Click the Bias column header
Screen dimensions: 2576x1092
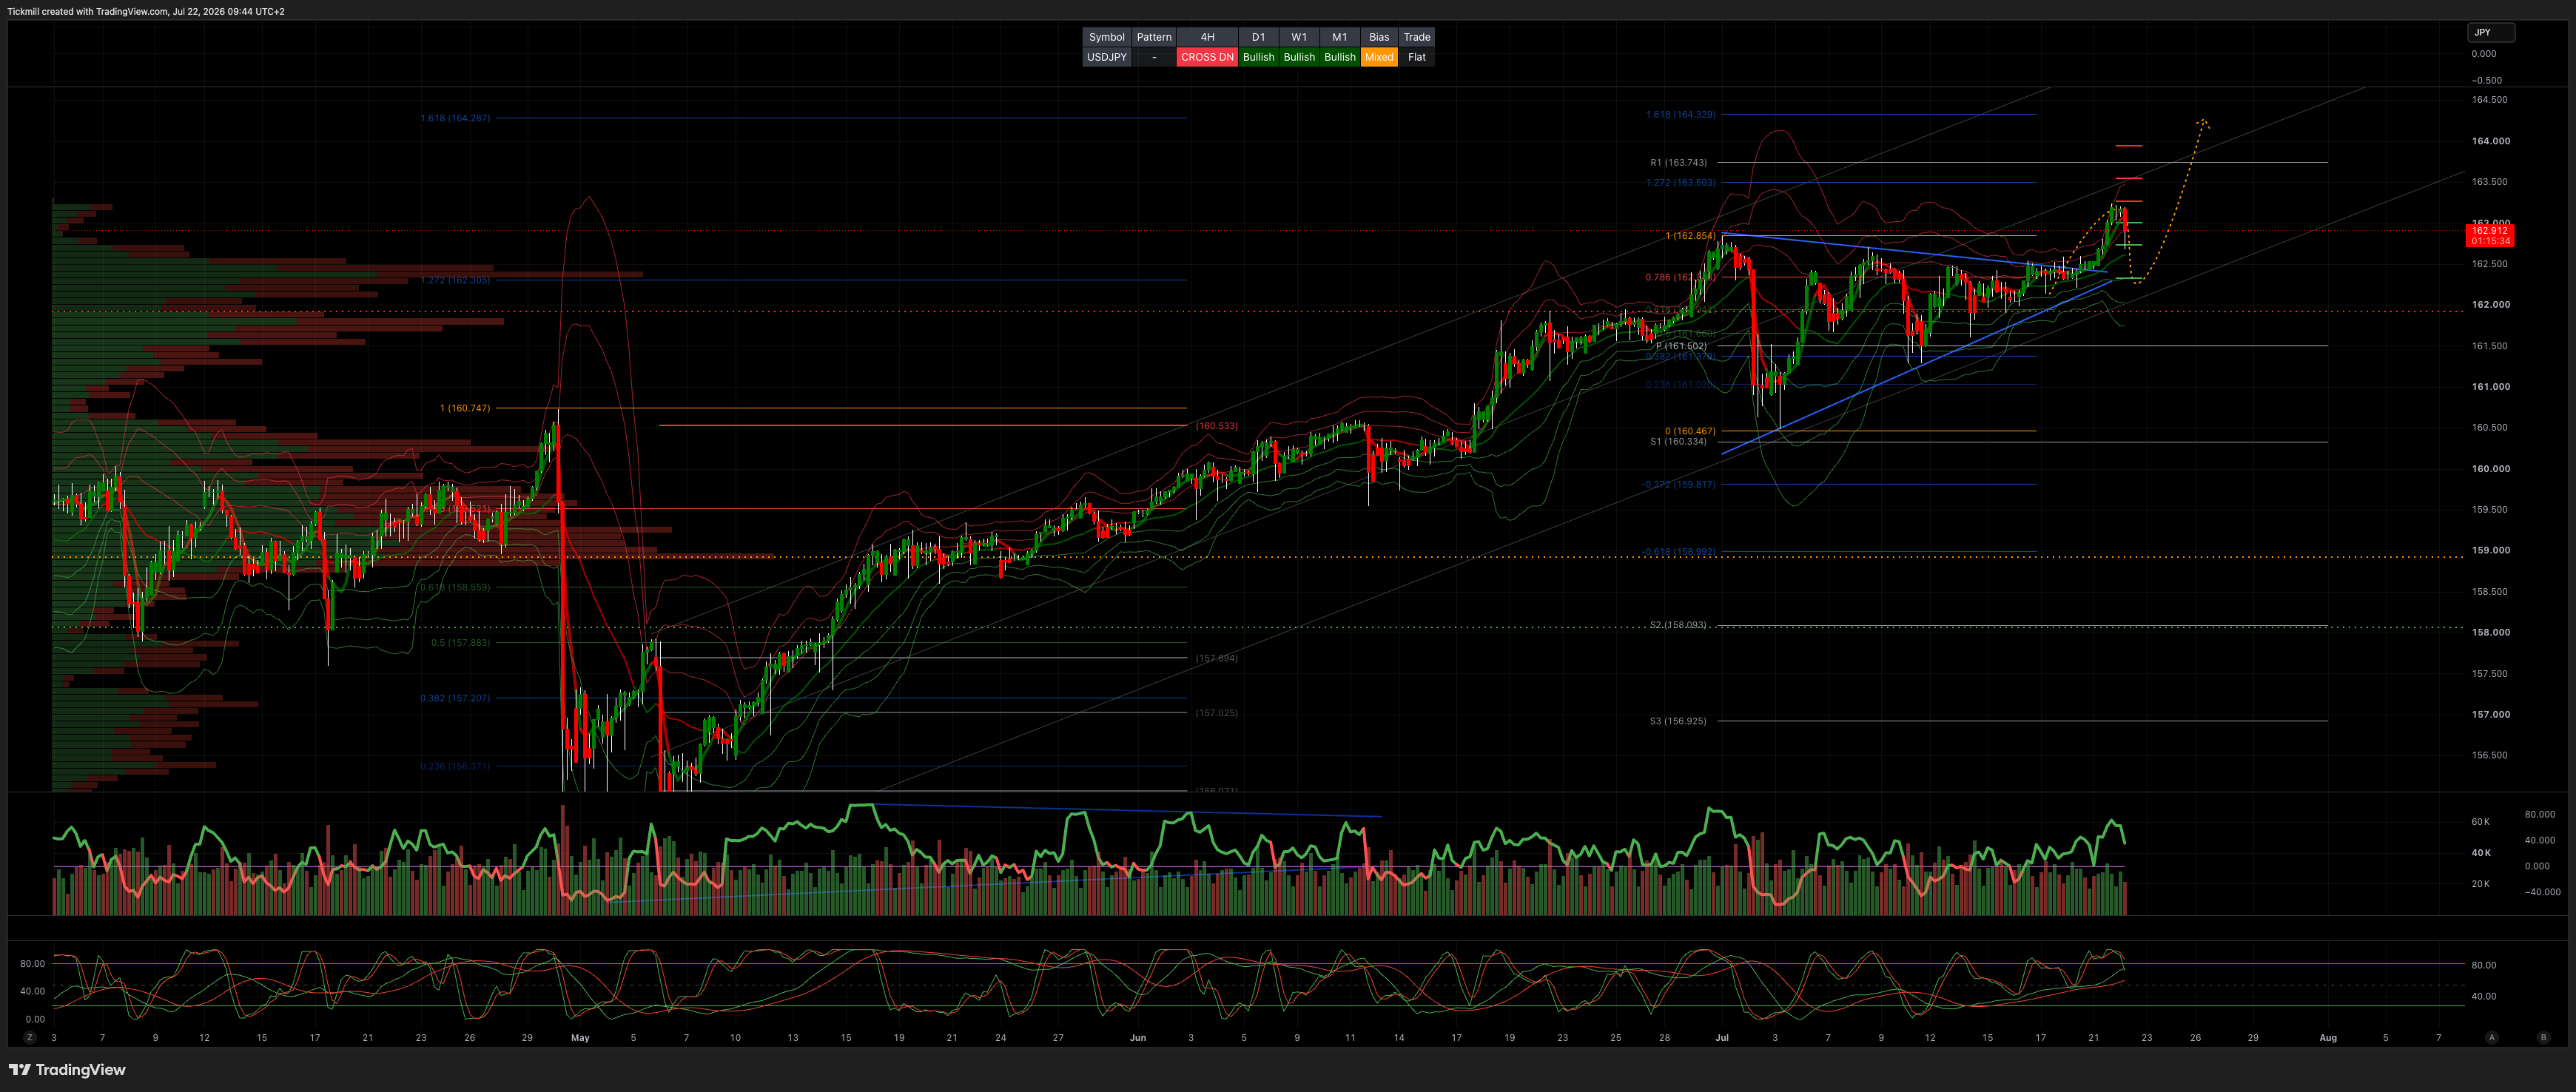(x=1379, y=37)
